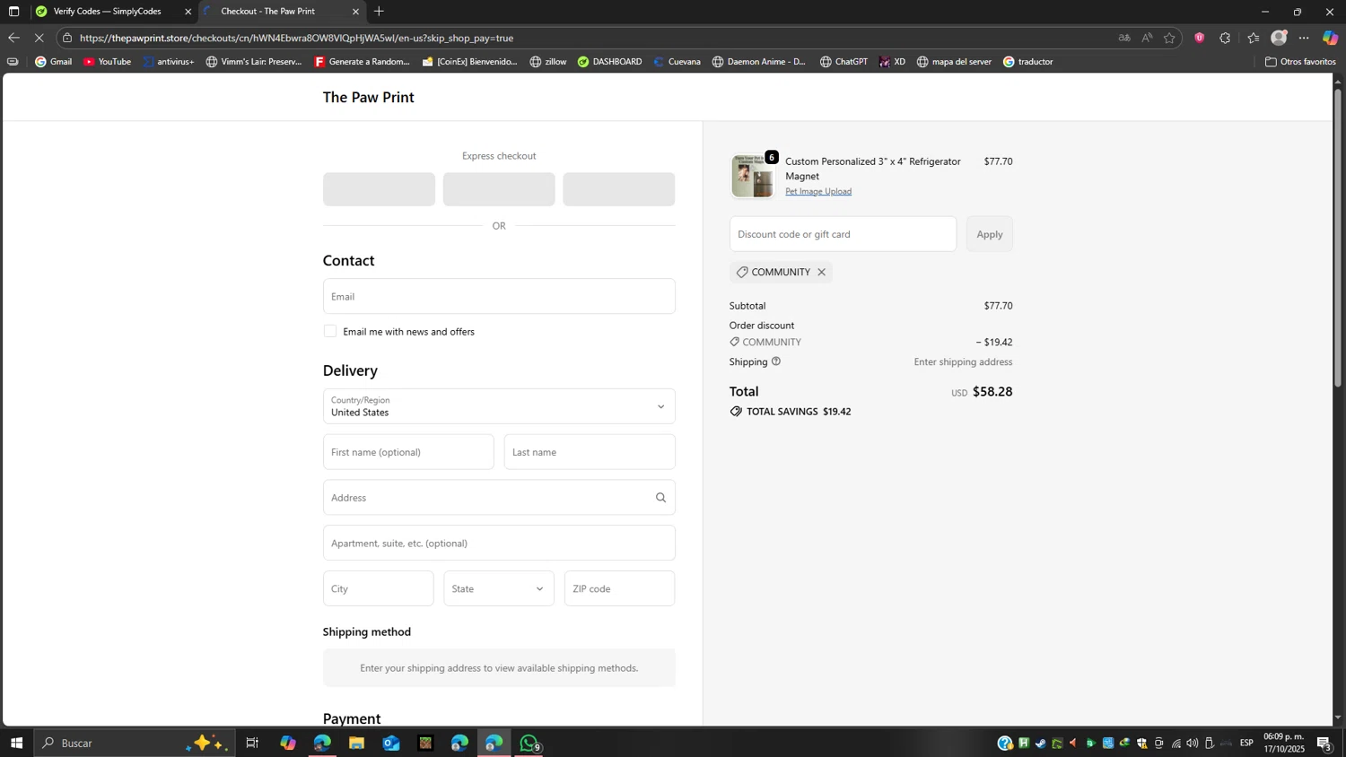Open WhatsApp from the taskbar
This screenshot has height=757, width=1346.
tap(529, 743)
